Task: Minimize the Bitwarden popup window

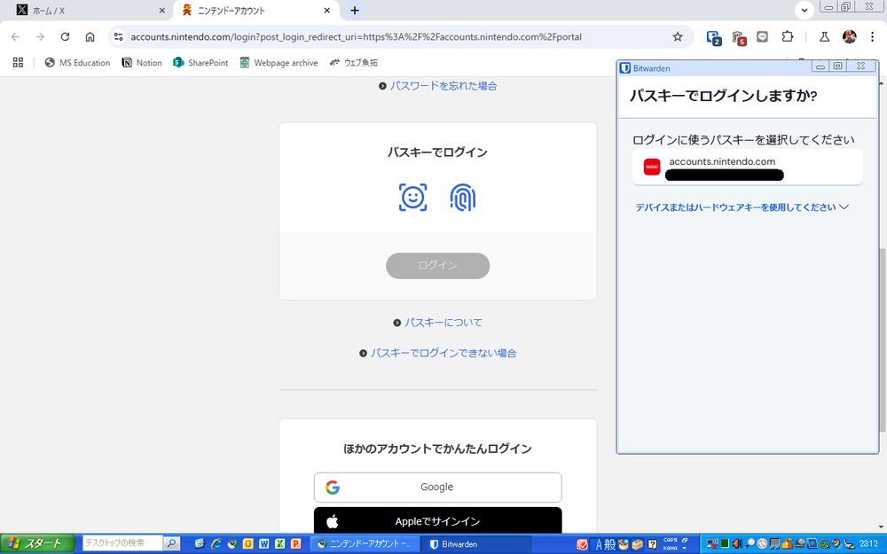Action: [820, 66]
